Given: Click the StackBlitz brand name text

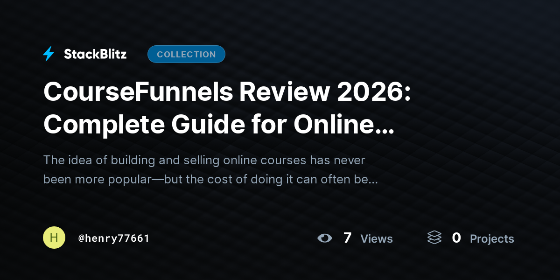Looking at the screenshot, I should pyautogui.click(x=95, y=54).
